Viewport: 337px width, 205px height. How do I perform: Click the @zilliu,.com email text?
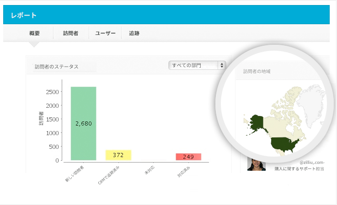[312, 163]
